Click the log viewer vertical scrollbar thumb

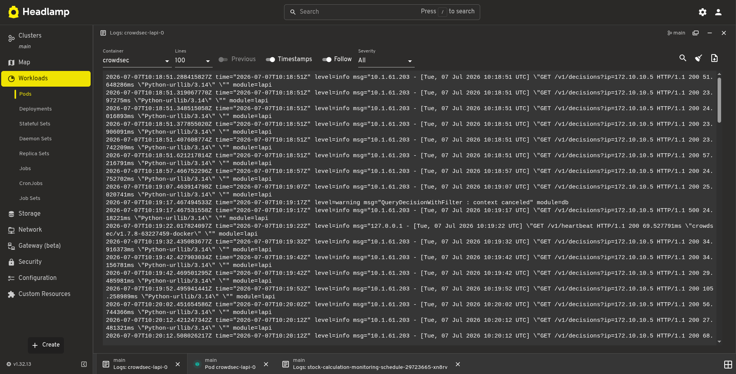719,100
